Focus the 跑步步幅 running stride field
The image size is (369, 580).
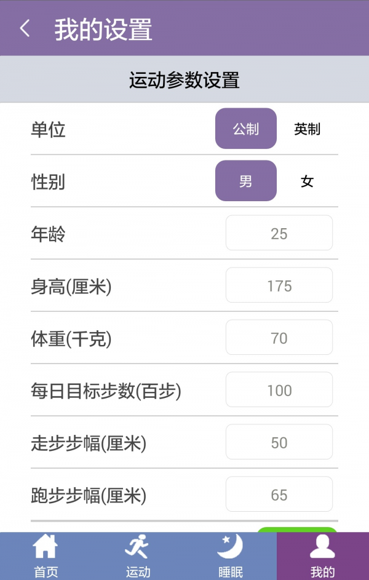[279, 494]
